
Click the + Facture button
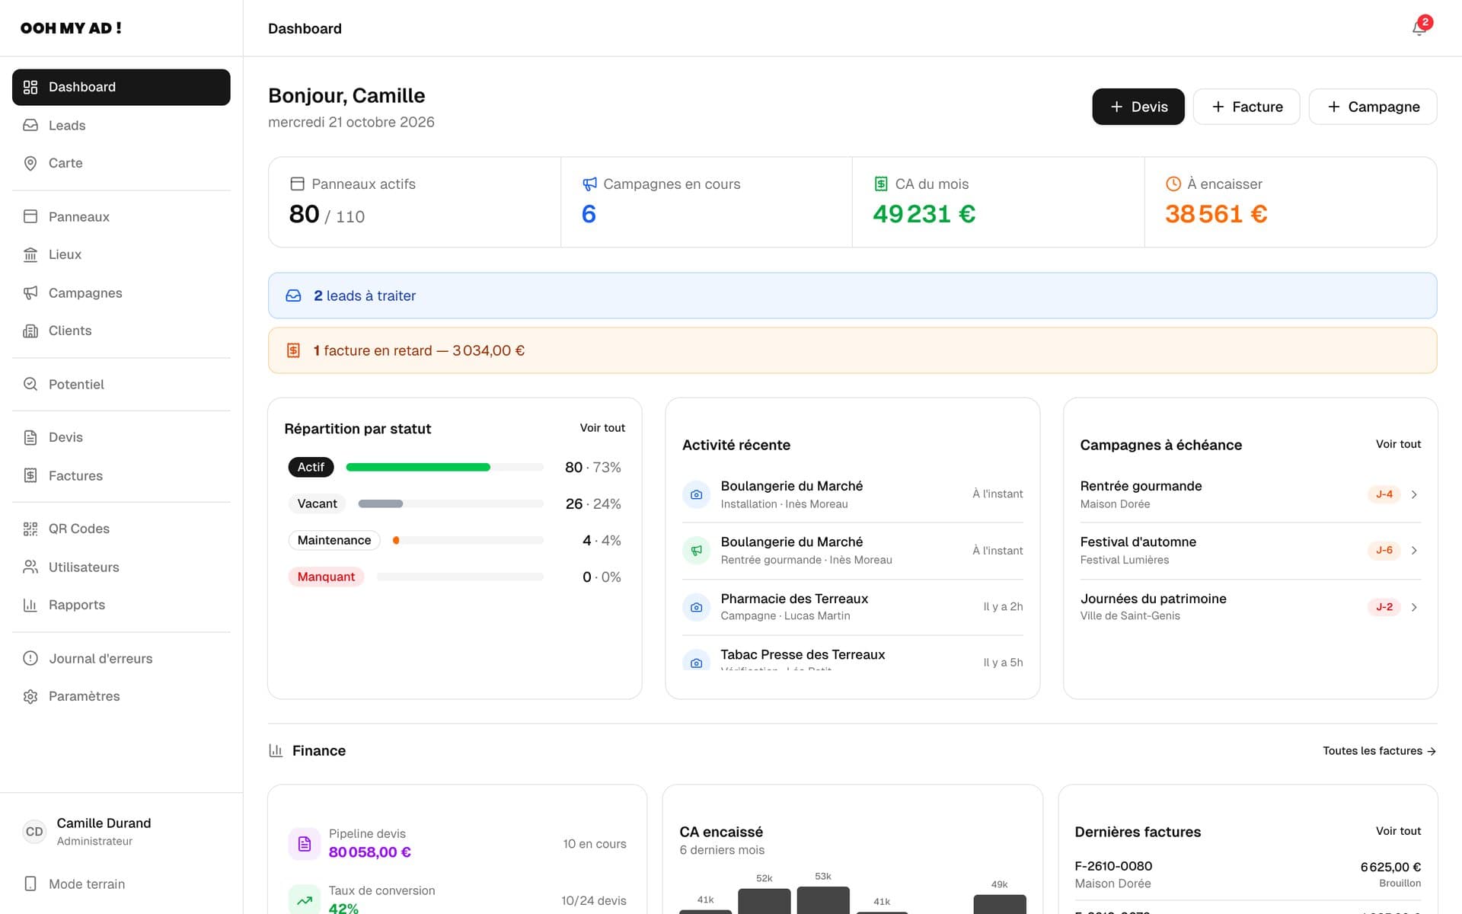(x=1247, y=107)
